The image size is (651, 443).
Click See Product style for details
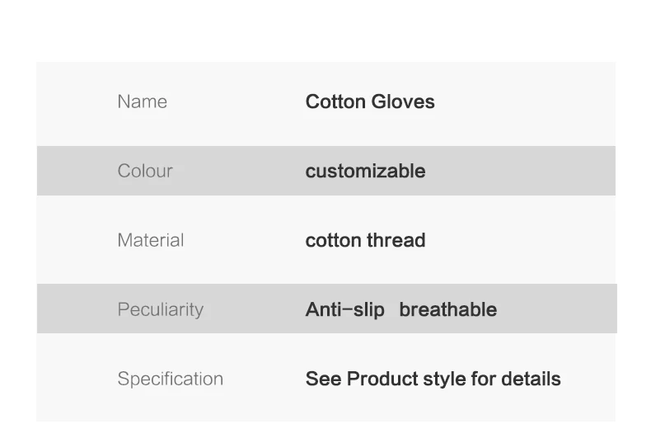coord(433,379)
